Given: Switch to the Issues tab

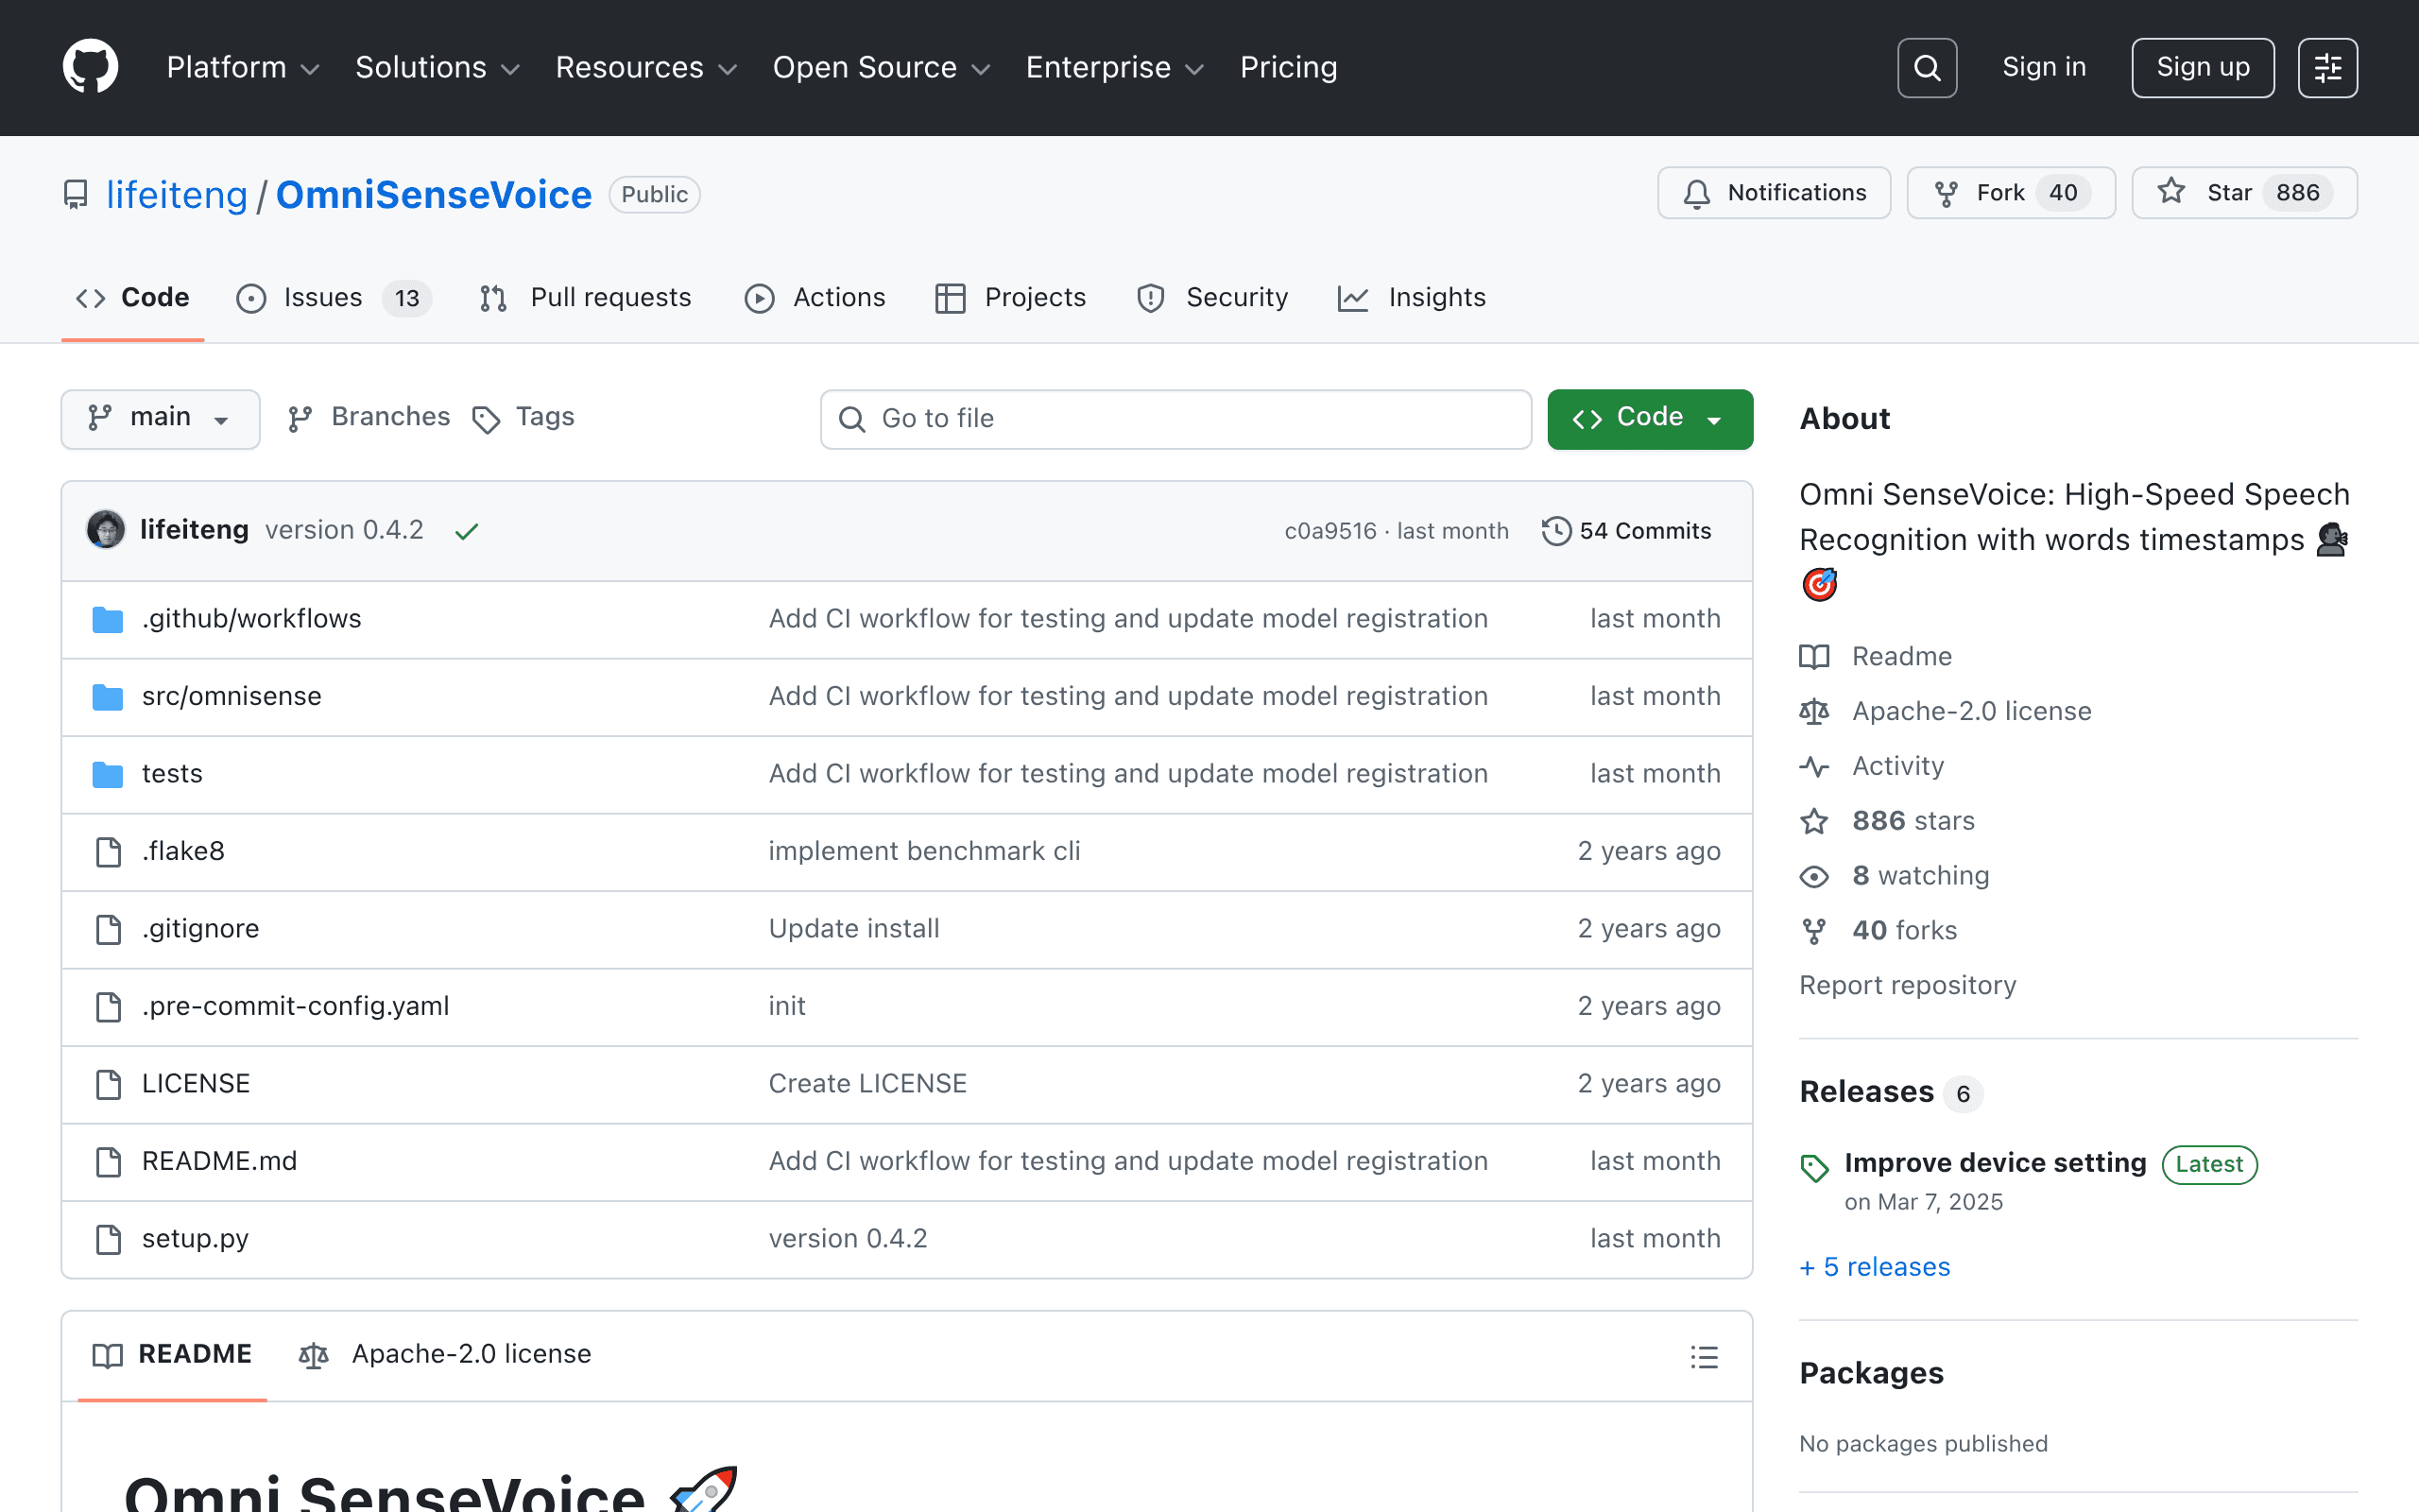Looking at the screenshot, I should pos(334,298).
